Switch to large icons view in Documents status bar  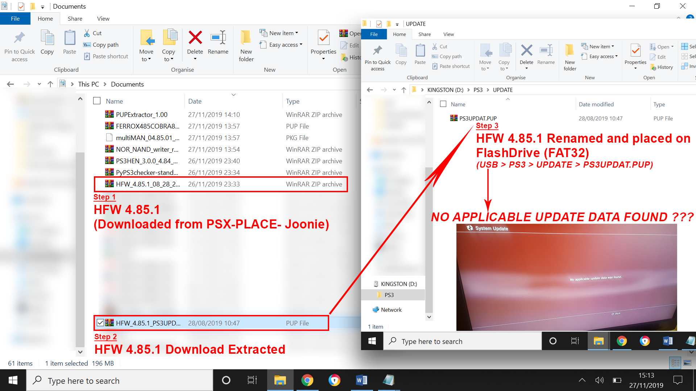pyautogui.click(x=687, y=363)
